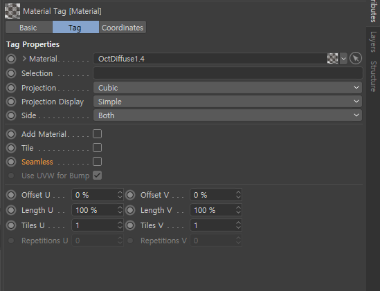Click the Length U stepper arrows

[120, 210]
